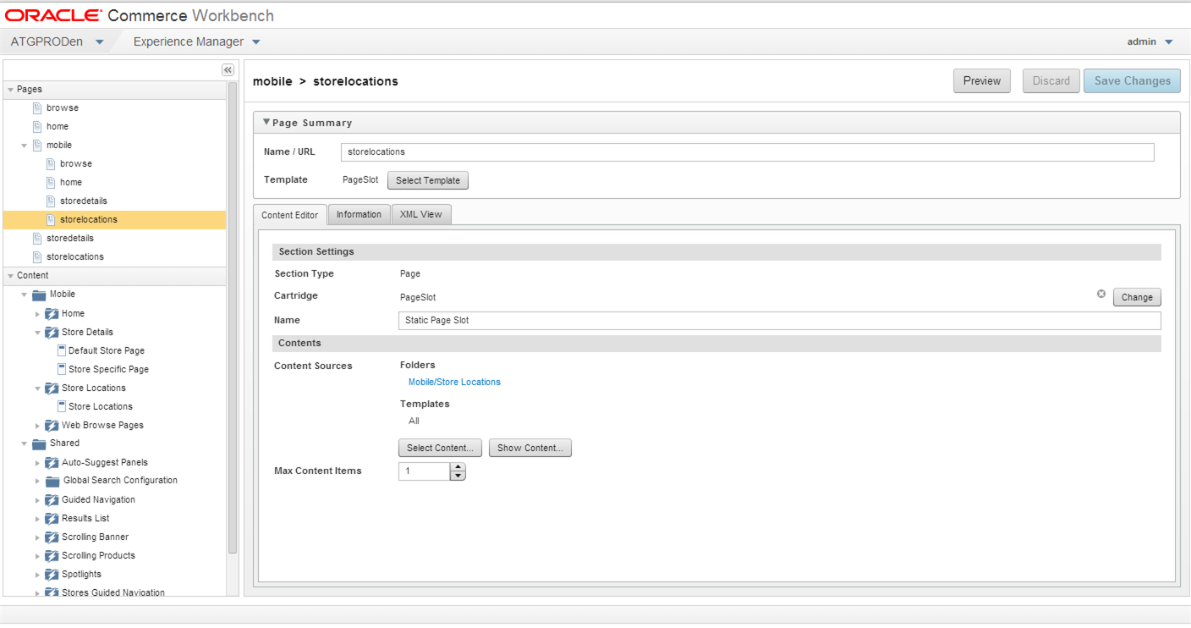Expand the Auto-Suggest Panels node arrow
Viewport: 1191px width, 628px height.
(37, 463)
